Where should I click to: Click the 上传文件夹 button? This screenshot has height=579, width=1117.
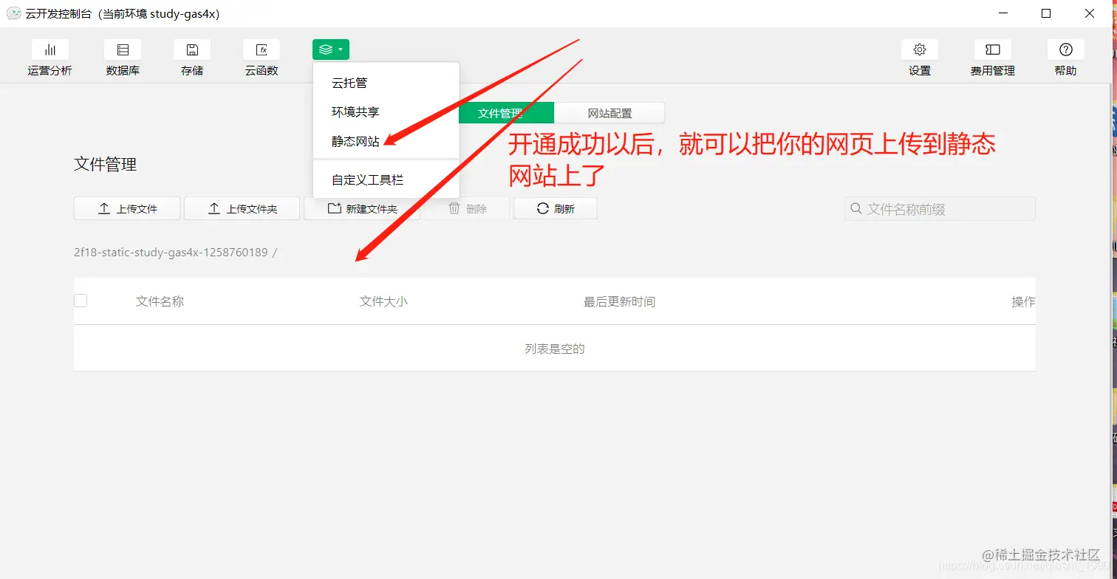point(242,209)
